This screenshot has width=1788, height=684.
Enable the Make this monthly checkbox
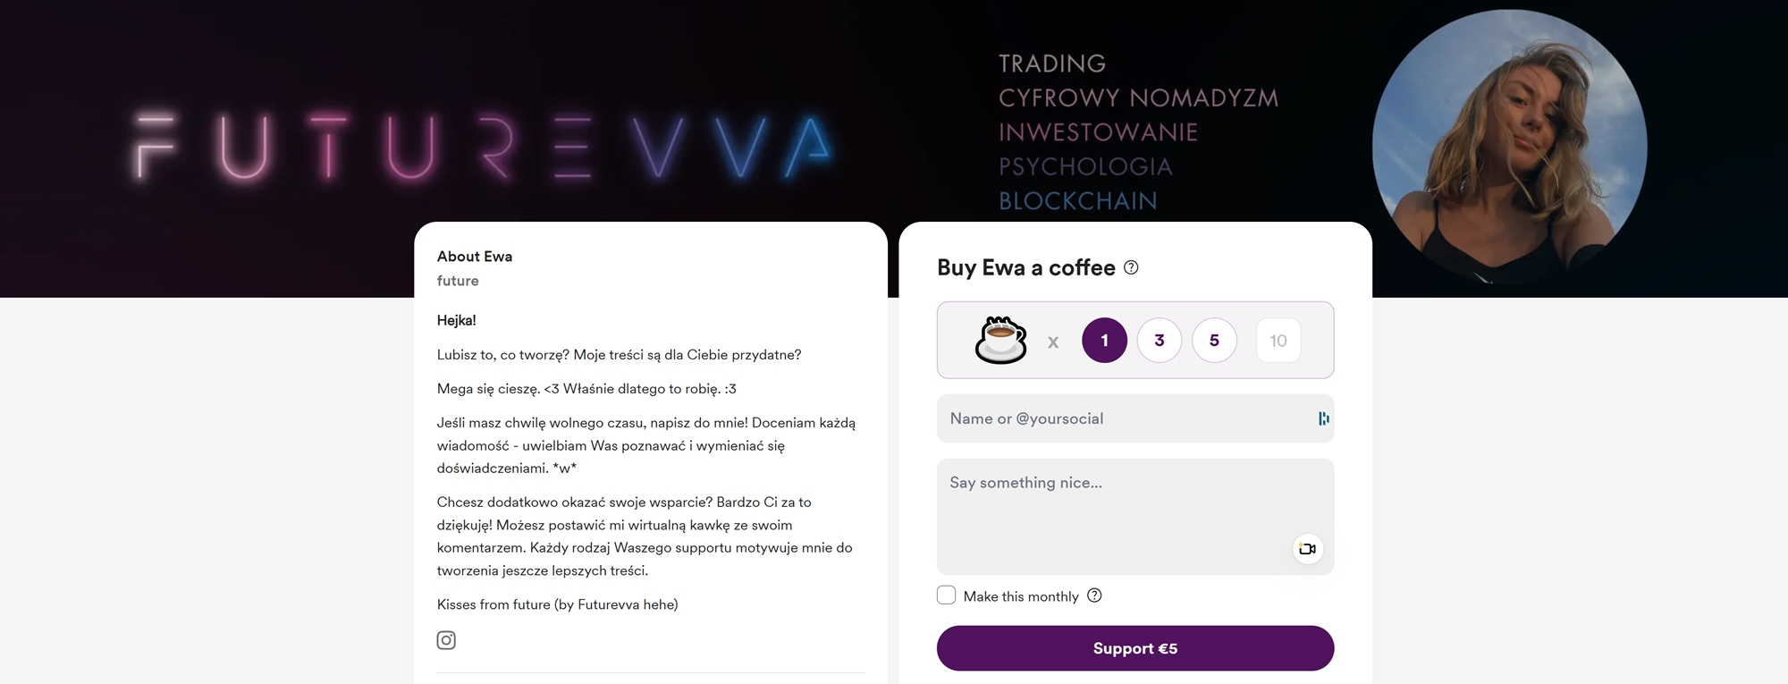tap(946, 595)
